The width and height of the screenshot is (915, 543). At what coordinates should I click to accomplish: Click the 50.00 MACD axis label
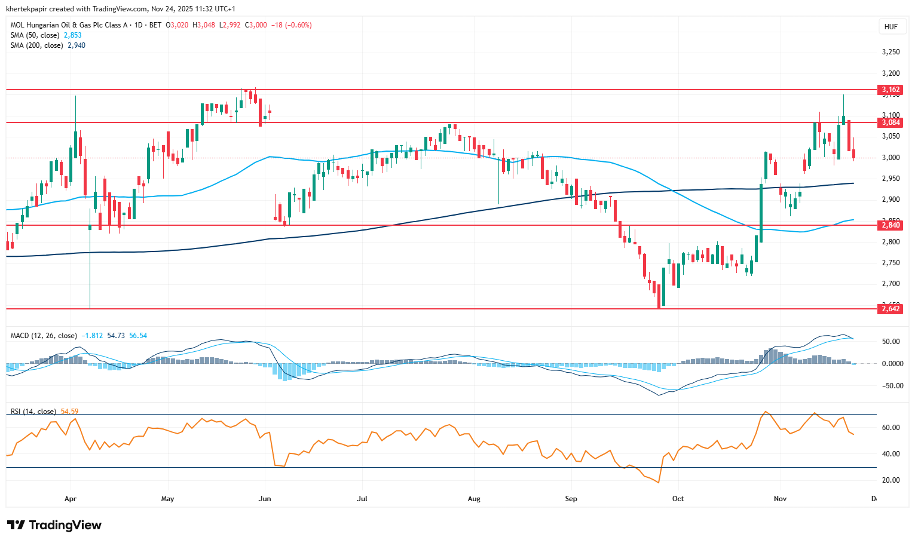[x=890, y=342]
